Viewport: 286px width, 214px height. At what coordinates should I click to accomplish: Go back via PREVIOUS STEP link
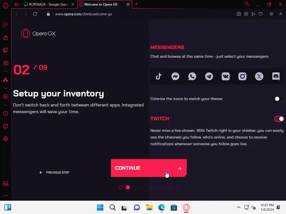(x=54, y=172)
